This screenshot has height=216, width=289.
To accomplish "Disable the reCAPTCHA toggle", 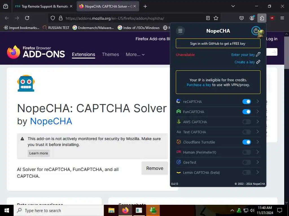I will click(x=247, y=101).
